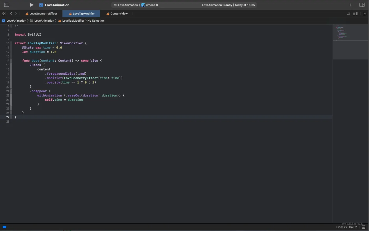369x231 pixels.
Task: Toggle the inspector sidebar
Action: coord(362,5)
